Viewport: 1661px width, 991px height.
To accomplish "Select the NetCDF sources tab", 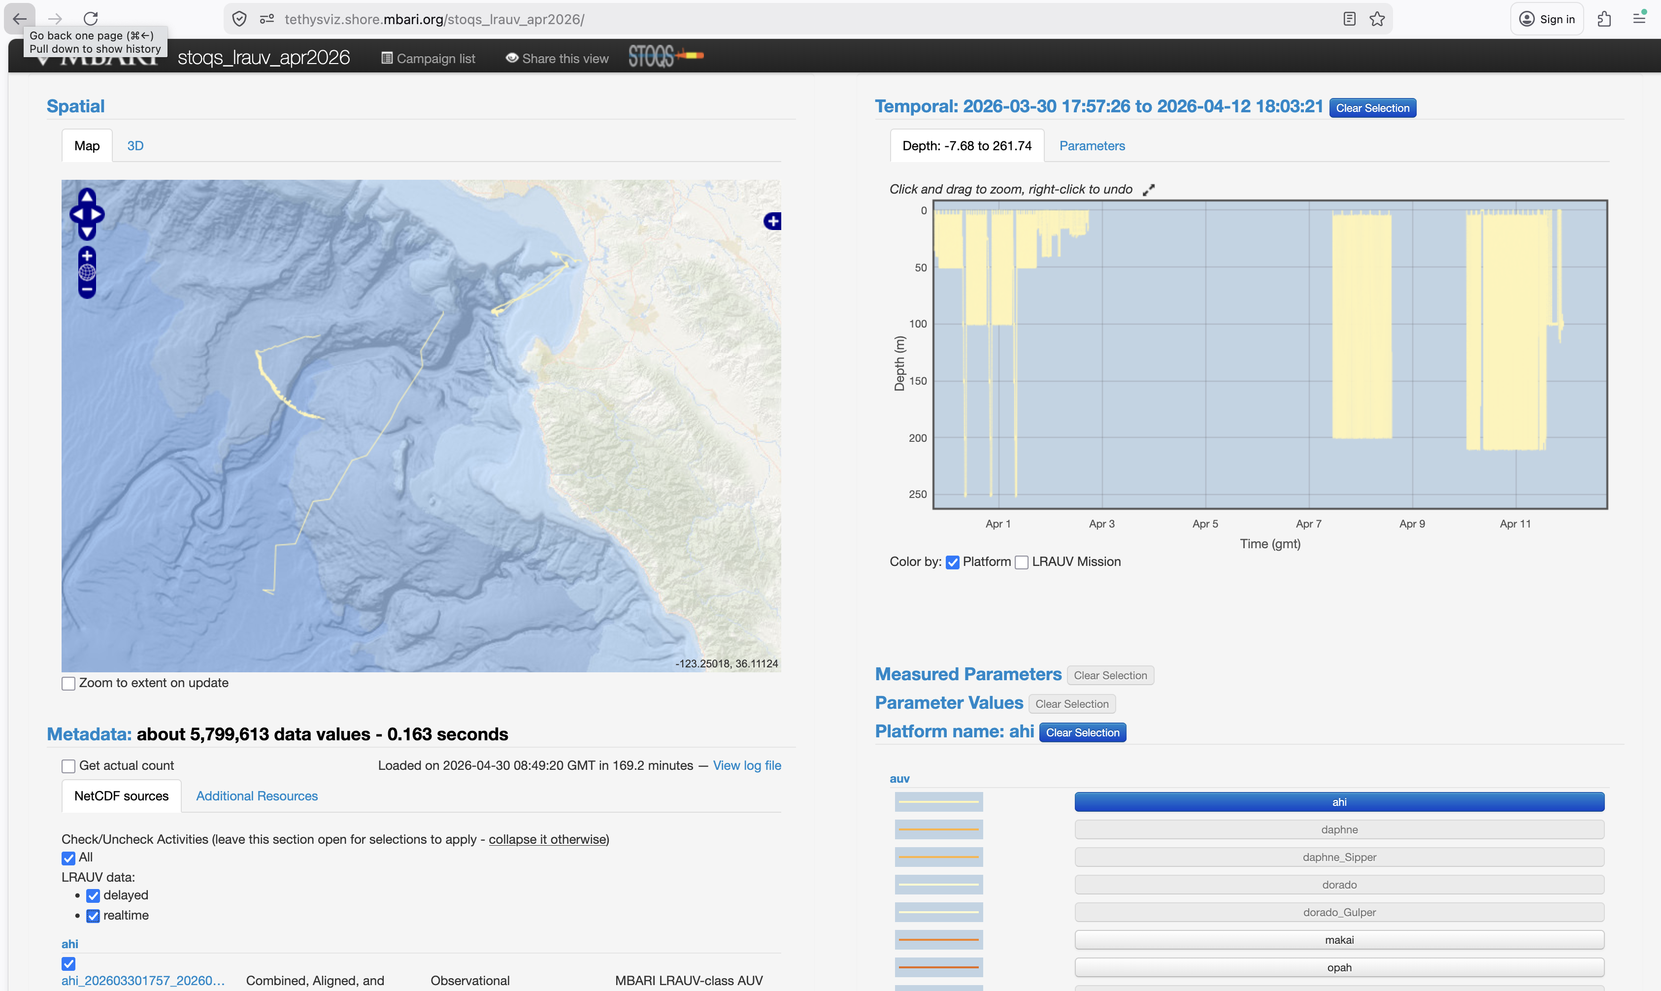I will (x=122, y=796).
